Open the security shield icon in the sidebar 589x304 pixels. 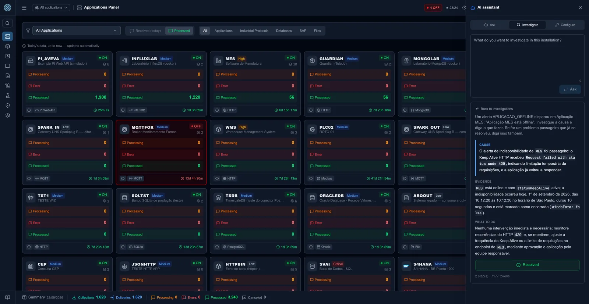[x=7, y=105]
